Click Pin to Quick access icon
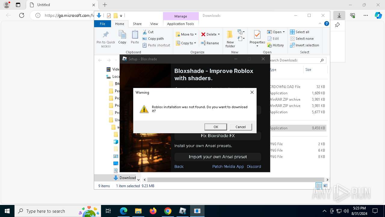 [106, 39]
